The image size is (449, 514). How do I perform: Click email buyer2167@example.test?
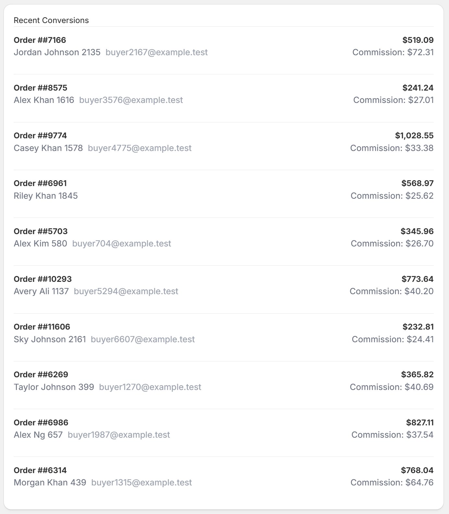point(156,52)
